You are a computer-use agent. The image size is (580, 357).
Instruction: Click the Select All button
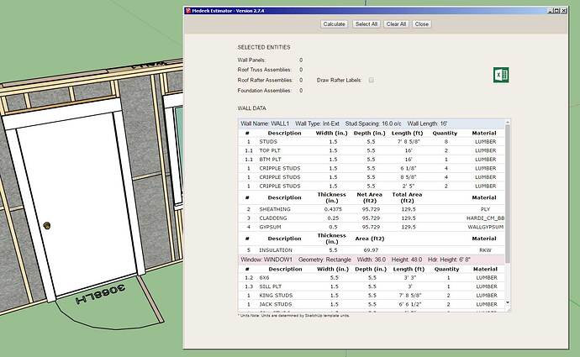point(366,24)
